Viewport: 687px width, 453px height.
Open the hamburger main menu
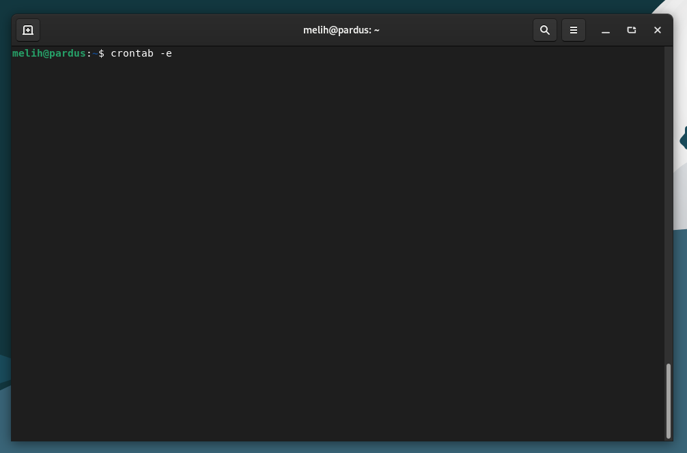(574, 30)
